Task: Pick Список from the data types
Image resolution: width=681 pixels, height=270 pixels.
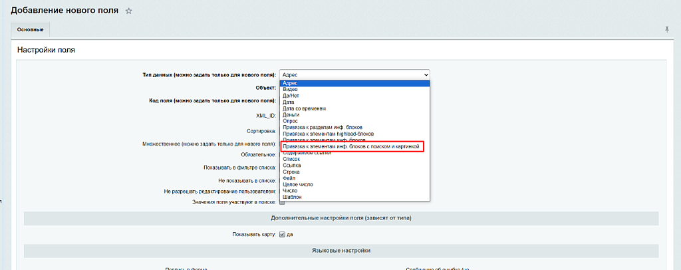Action: click(x=292, y=159)
